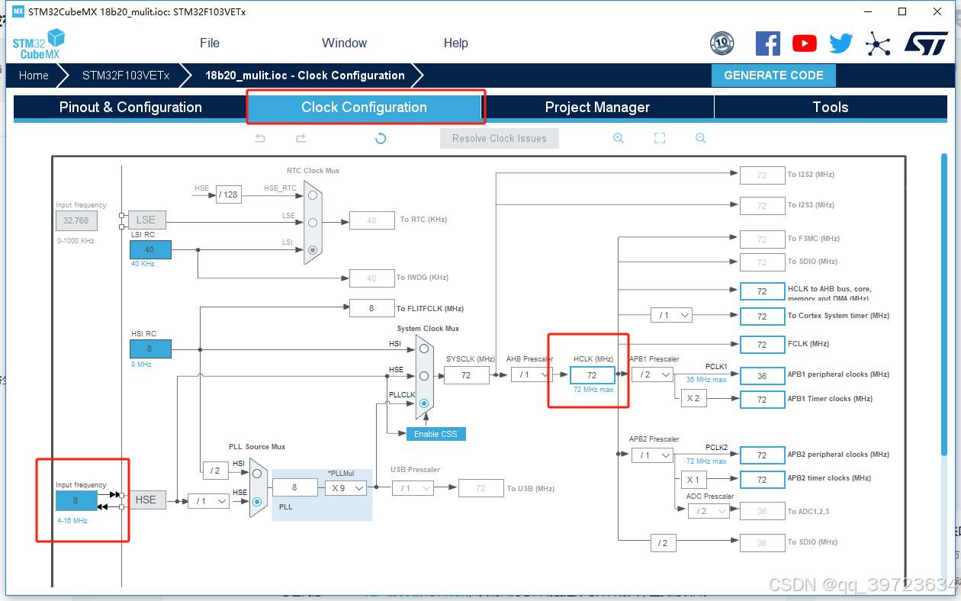961x601 pixels.
Task: Go to STM32F103VETx breadcrumb
Action: (x=126, y=76)
